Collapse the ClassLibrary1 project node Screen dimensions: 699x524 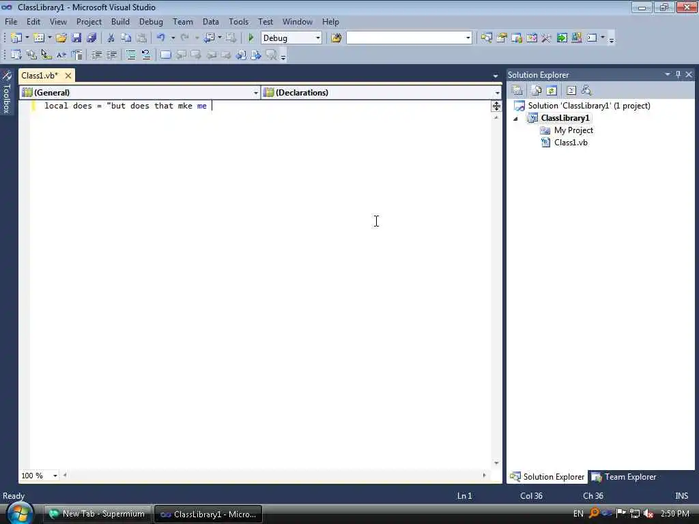[x=516, y=119]
